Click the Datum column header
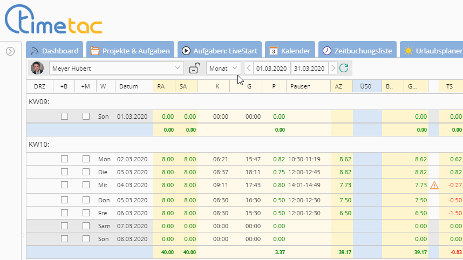Image resolution: width=463 pixels, height=260 pixels. click(x=129, y=86)
